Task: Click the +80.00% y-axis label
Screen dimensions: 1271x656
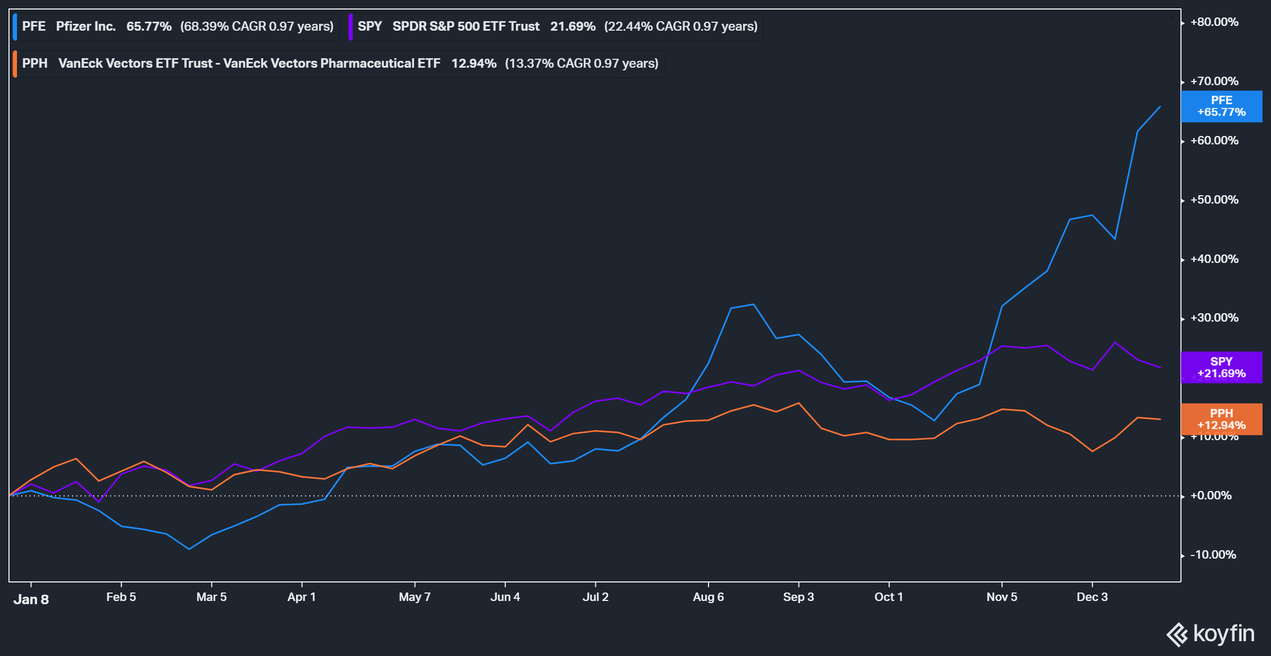Action: 1214,22
